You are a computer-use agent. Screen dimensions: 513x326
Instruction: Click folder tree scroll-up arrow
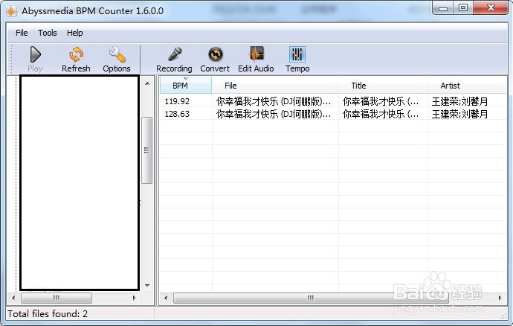point(147,83)
